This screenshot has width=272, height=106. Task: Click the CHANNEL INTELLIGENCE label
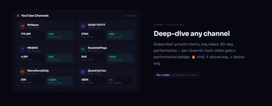[169, 25]
